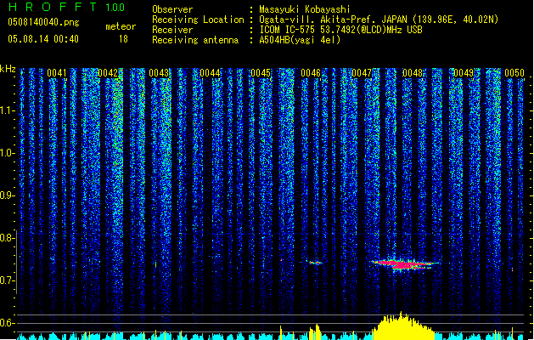This screenshot has width=534, height=340.
Task: Click the 0046 time marker
Action: [311, 73]
